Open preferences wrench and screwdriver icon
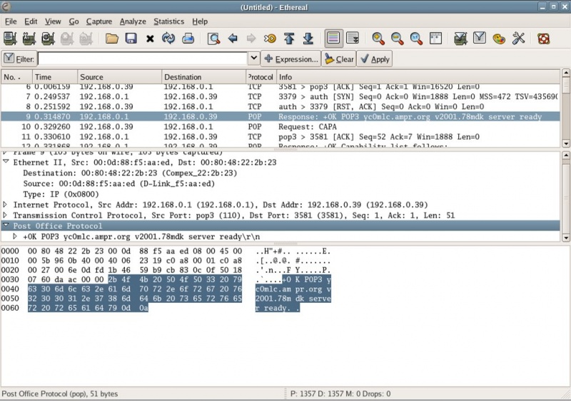Image resolution: width=571 pixels, height=402 pixels. tap(518, 38)
